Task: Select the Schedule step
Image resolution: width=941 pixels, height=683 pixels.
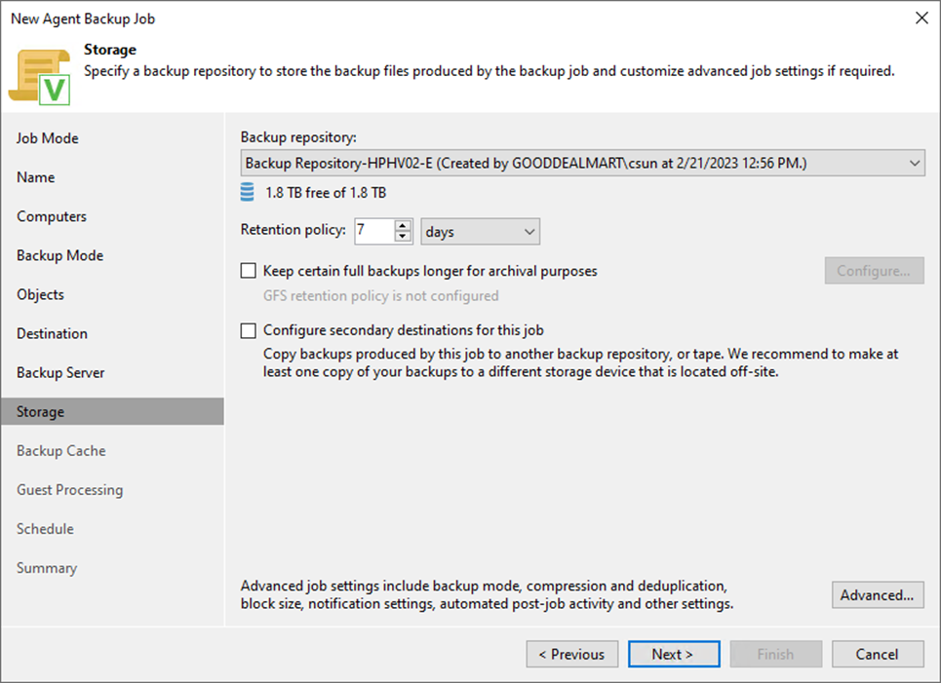Action: click(45, 528)
